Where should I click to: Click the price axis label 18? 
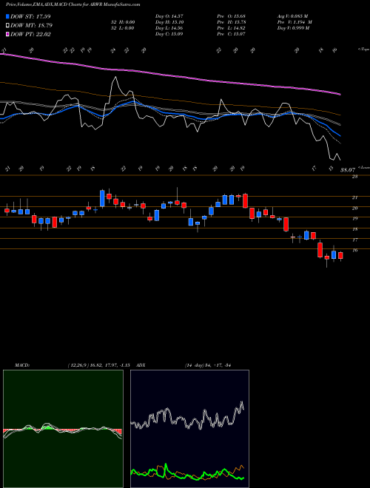coord(354,229)
